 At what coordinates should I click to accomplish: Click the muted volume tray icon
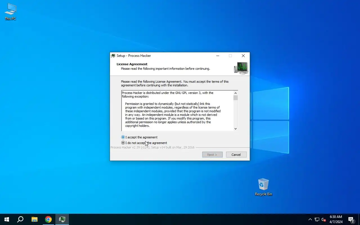[x=324, y=219]
